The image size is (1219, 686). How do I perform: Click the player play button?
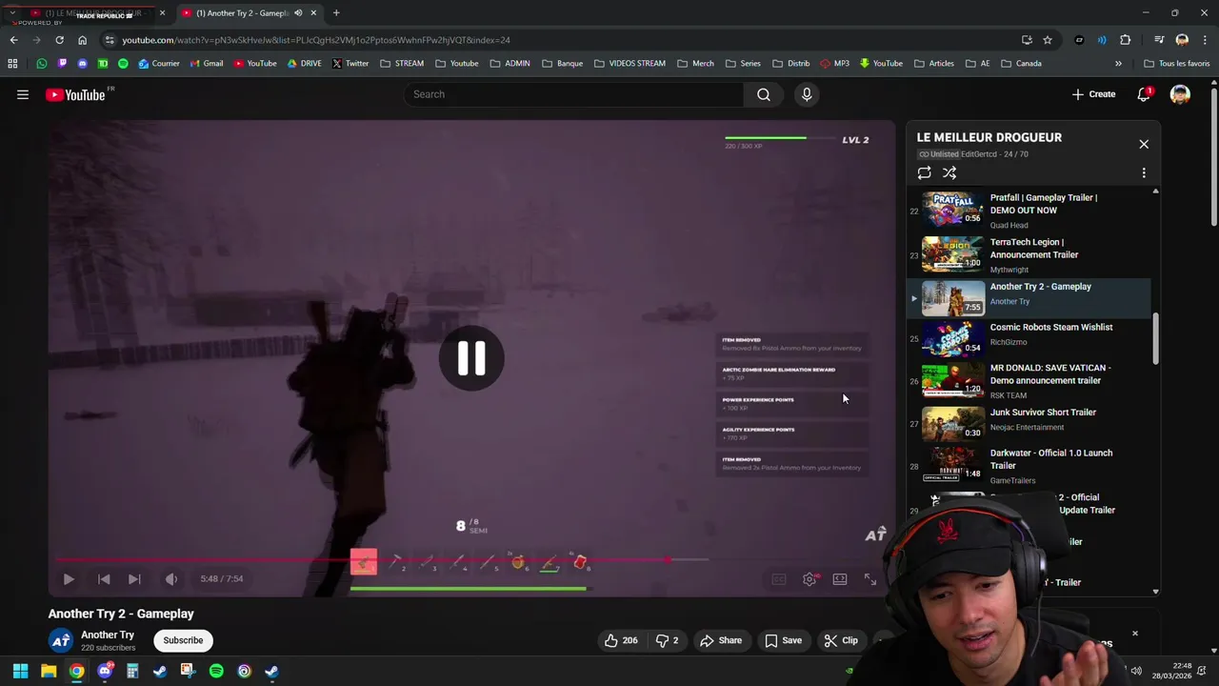pos(69,578)
